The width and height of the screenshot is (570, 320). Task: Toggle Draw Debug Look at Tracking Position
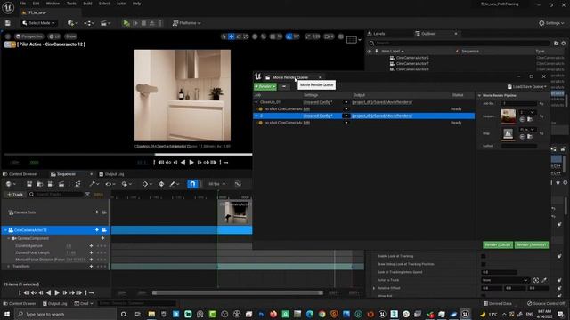(484, 264)
